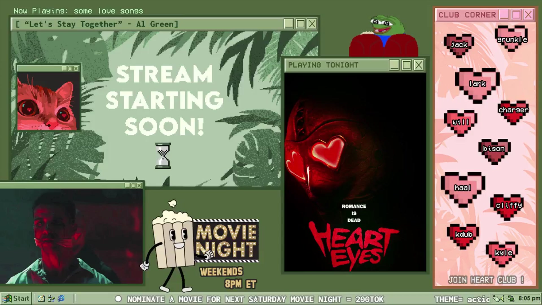Close the movie clip window at bottom left
This screenshot has height=305, width=542.
click(x=139, y=186)
